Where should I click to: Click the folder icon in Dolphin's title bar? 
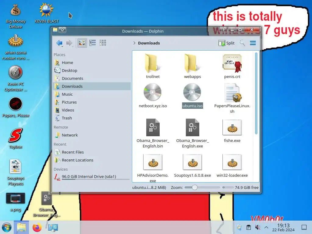[55, 30]
